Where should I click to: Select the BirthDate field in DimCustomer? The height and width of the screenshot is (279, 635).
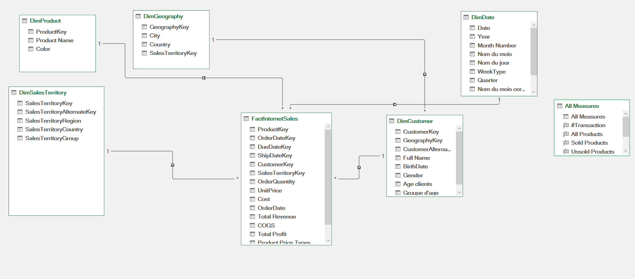pyautogui.click(x=415, y=167)
